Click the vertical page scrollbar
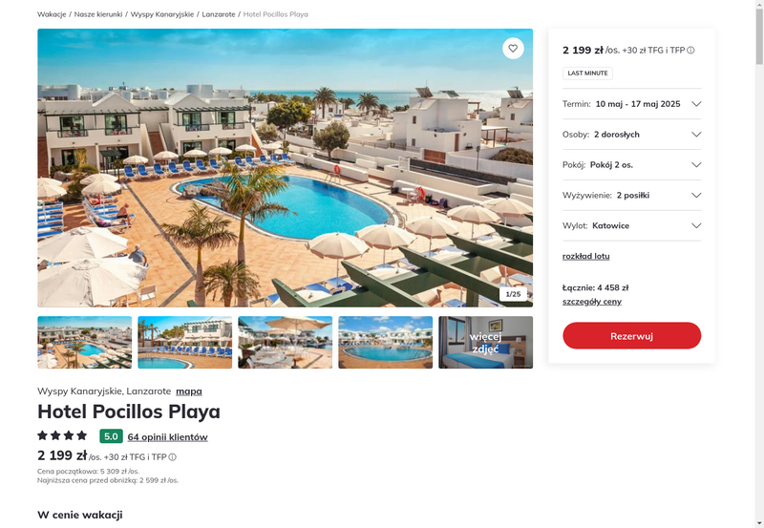Screen dimensions: 764x528 [x=759, y=264]
